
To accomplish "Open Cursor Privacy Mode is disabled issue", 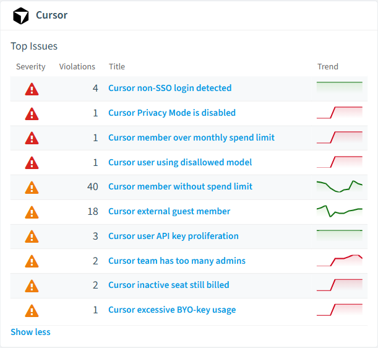I will coord(172,113).
